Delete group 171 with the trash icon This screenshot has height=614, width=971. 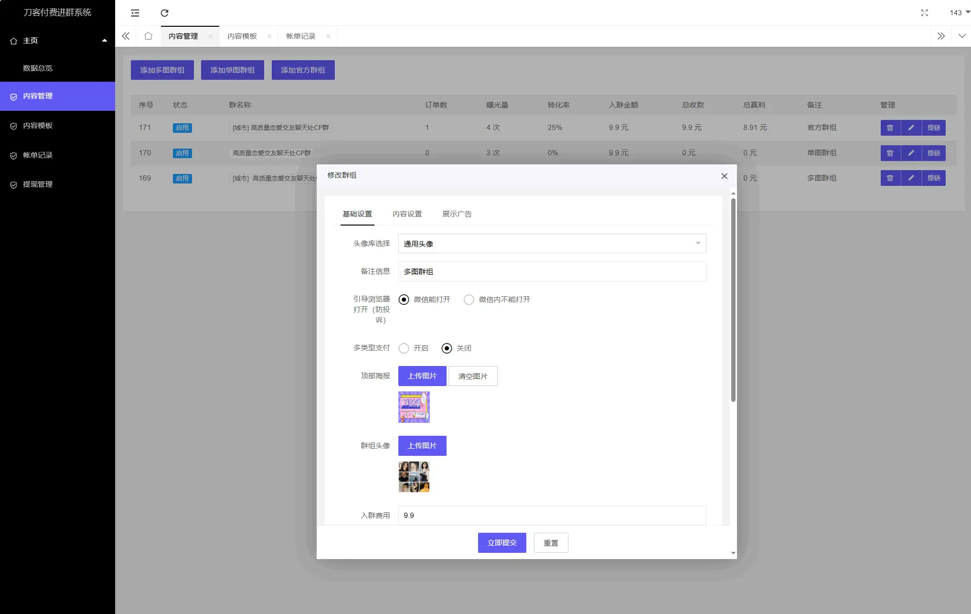tap(890, 128)
